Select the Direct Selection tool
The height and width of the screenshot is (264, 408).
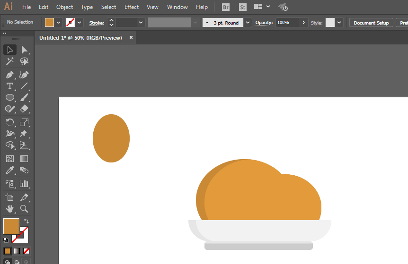click(x=24, y=50)
